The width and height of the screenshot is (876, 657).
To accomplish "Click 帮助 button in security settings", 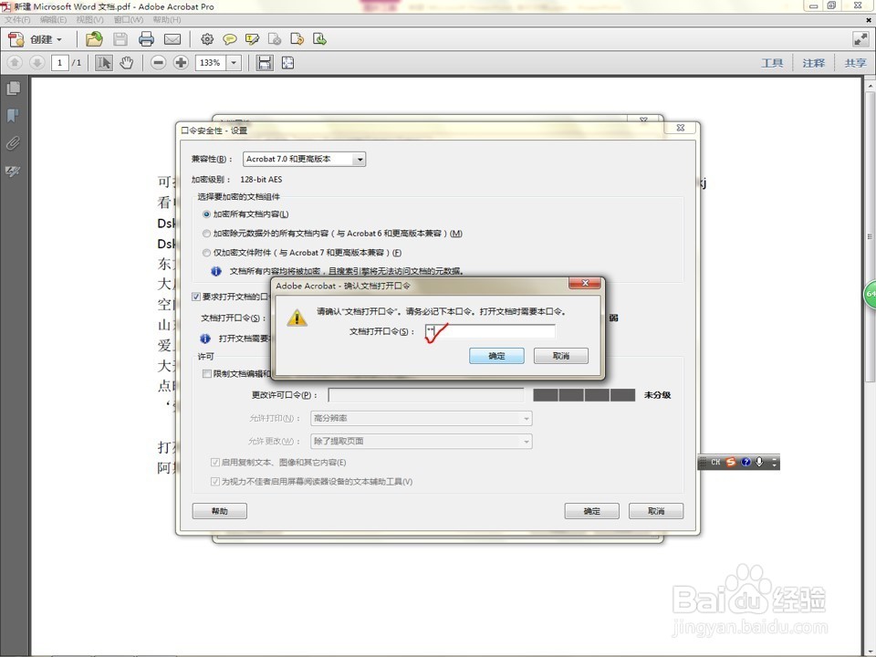I will pyautogui.click(x=220, y=511).
